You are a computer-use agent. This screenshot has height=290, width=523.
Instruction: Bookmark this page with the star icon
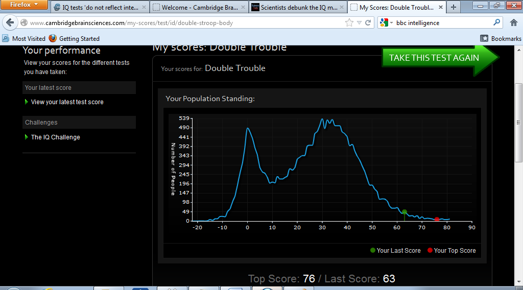coord(349,22)
